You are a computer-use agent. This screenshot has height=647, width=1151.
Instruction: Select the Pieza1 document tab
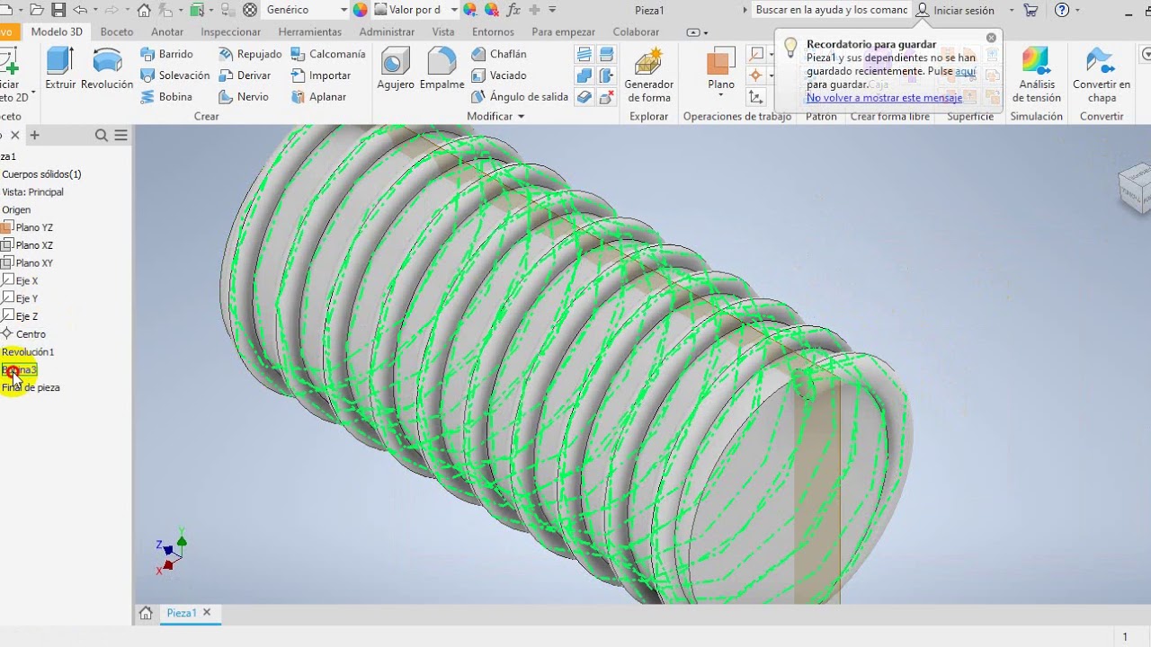(181, 613)
